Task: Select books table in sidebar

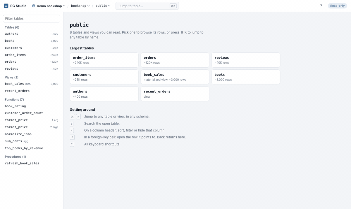Action: pyautogui.click(x=32, y=41)
